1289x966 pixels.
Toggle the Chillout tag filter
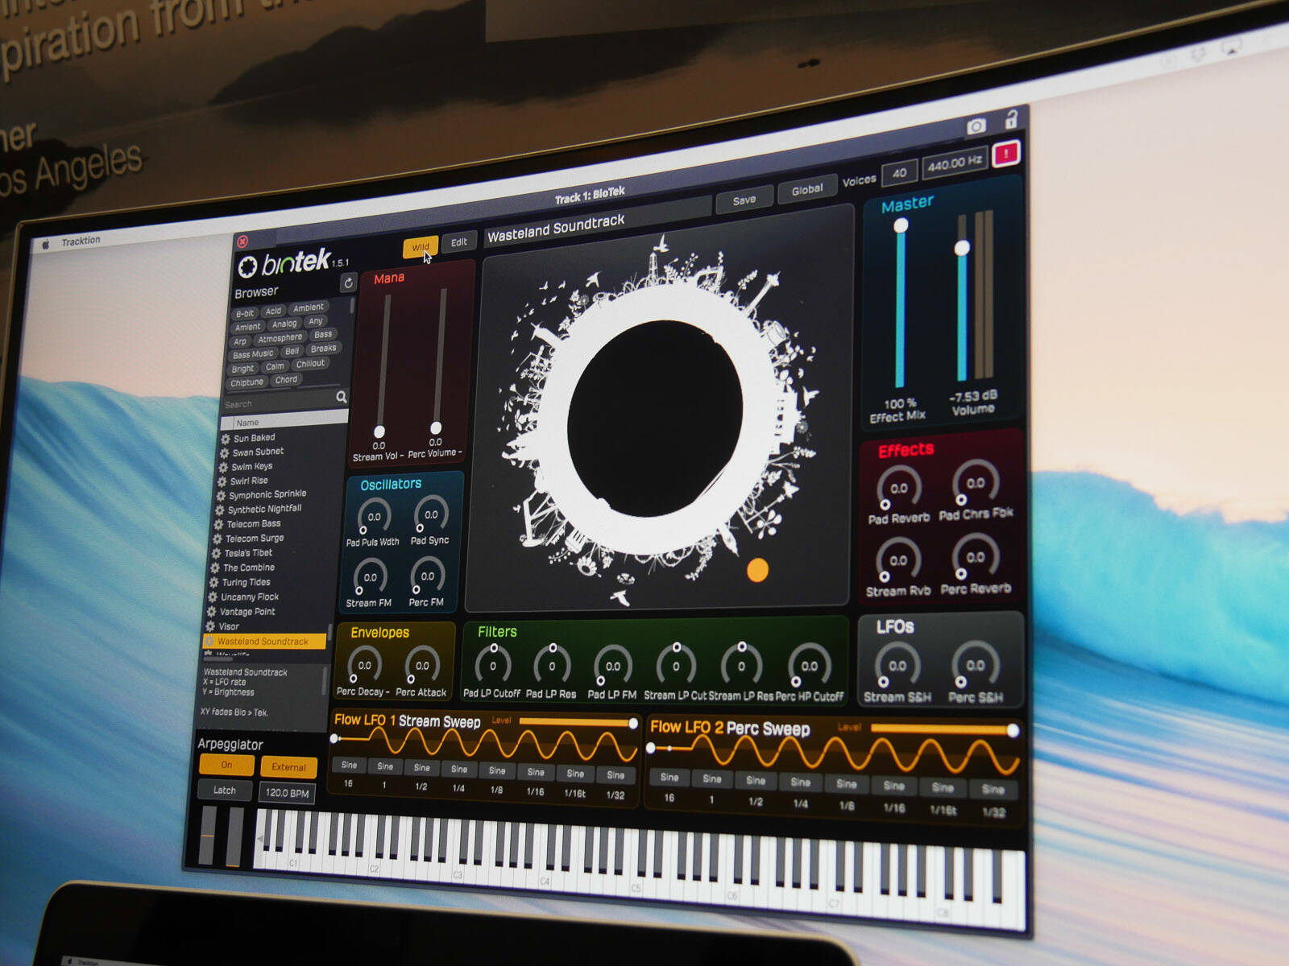(310, 364)
